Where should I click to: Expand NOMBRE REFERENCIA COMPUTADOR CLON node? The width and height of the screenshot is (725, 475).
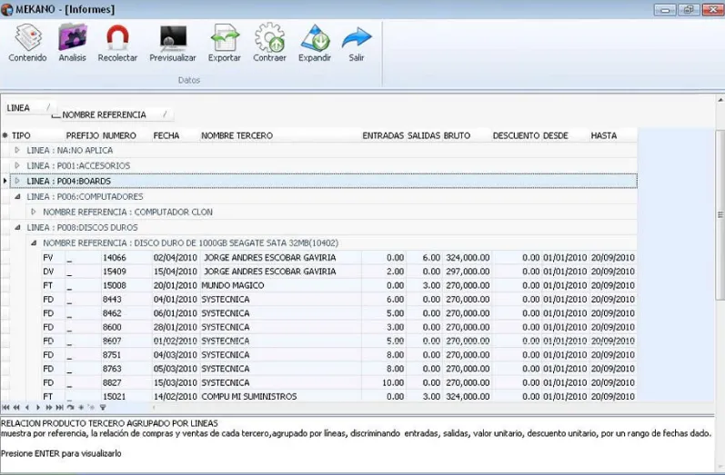(x=34, y=212)
